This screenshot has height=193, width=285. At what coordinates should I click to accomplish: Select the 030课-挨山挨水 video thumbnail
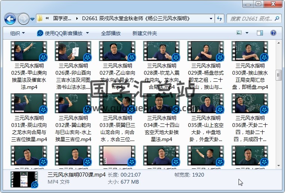(250, 51)
